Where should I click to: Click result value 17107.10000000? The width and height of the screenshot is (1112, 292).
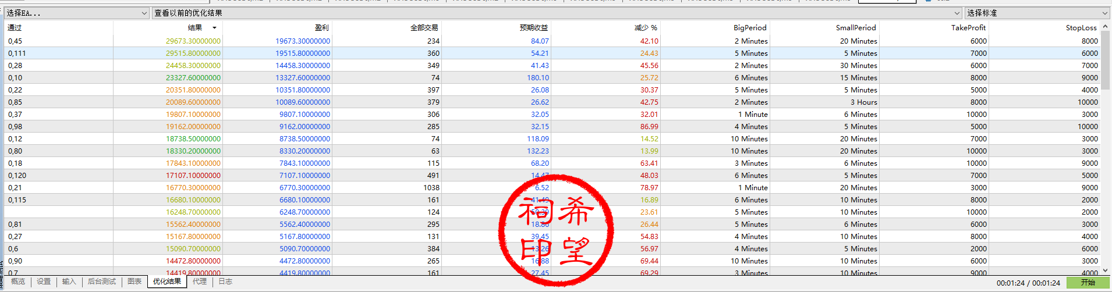(193, 175)
